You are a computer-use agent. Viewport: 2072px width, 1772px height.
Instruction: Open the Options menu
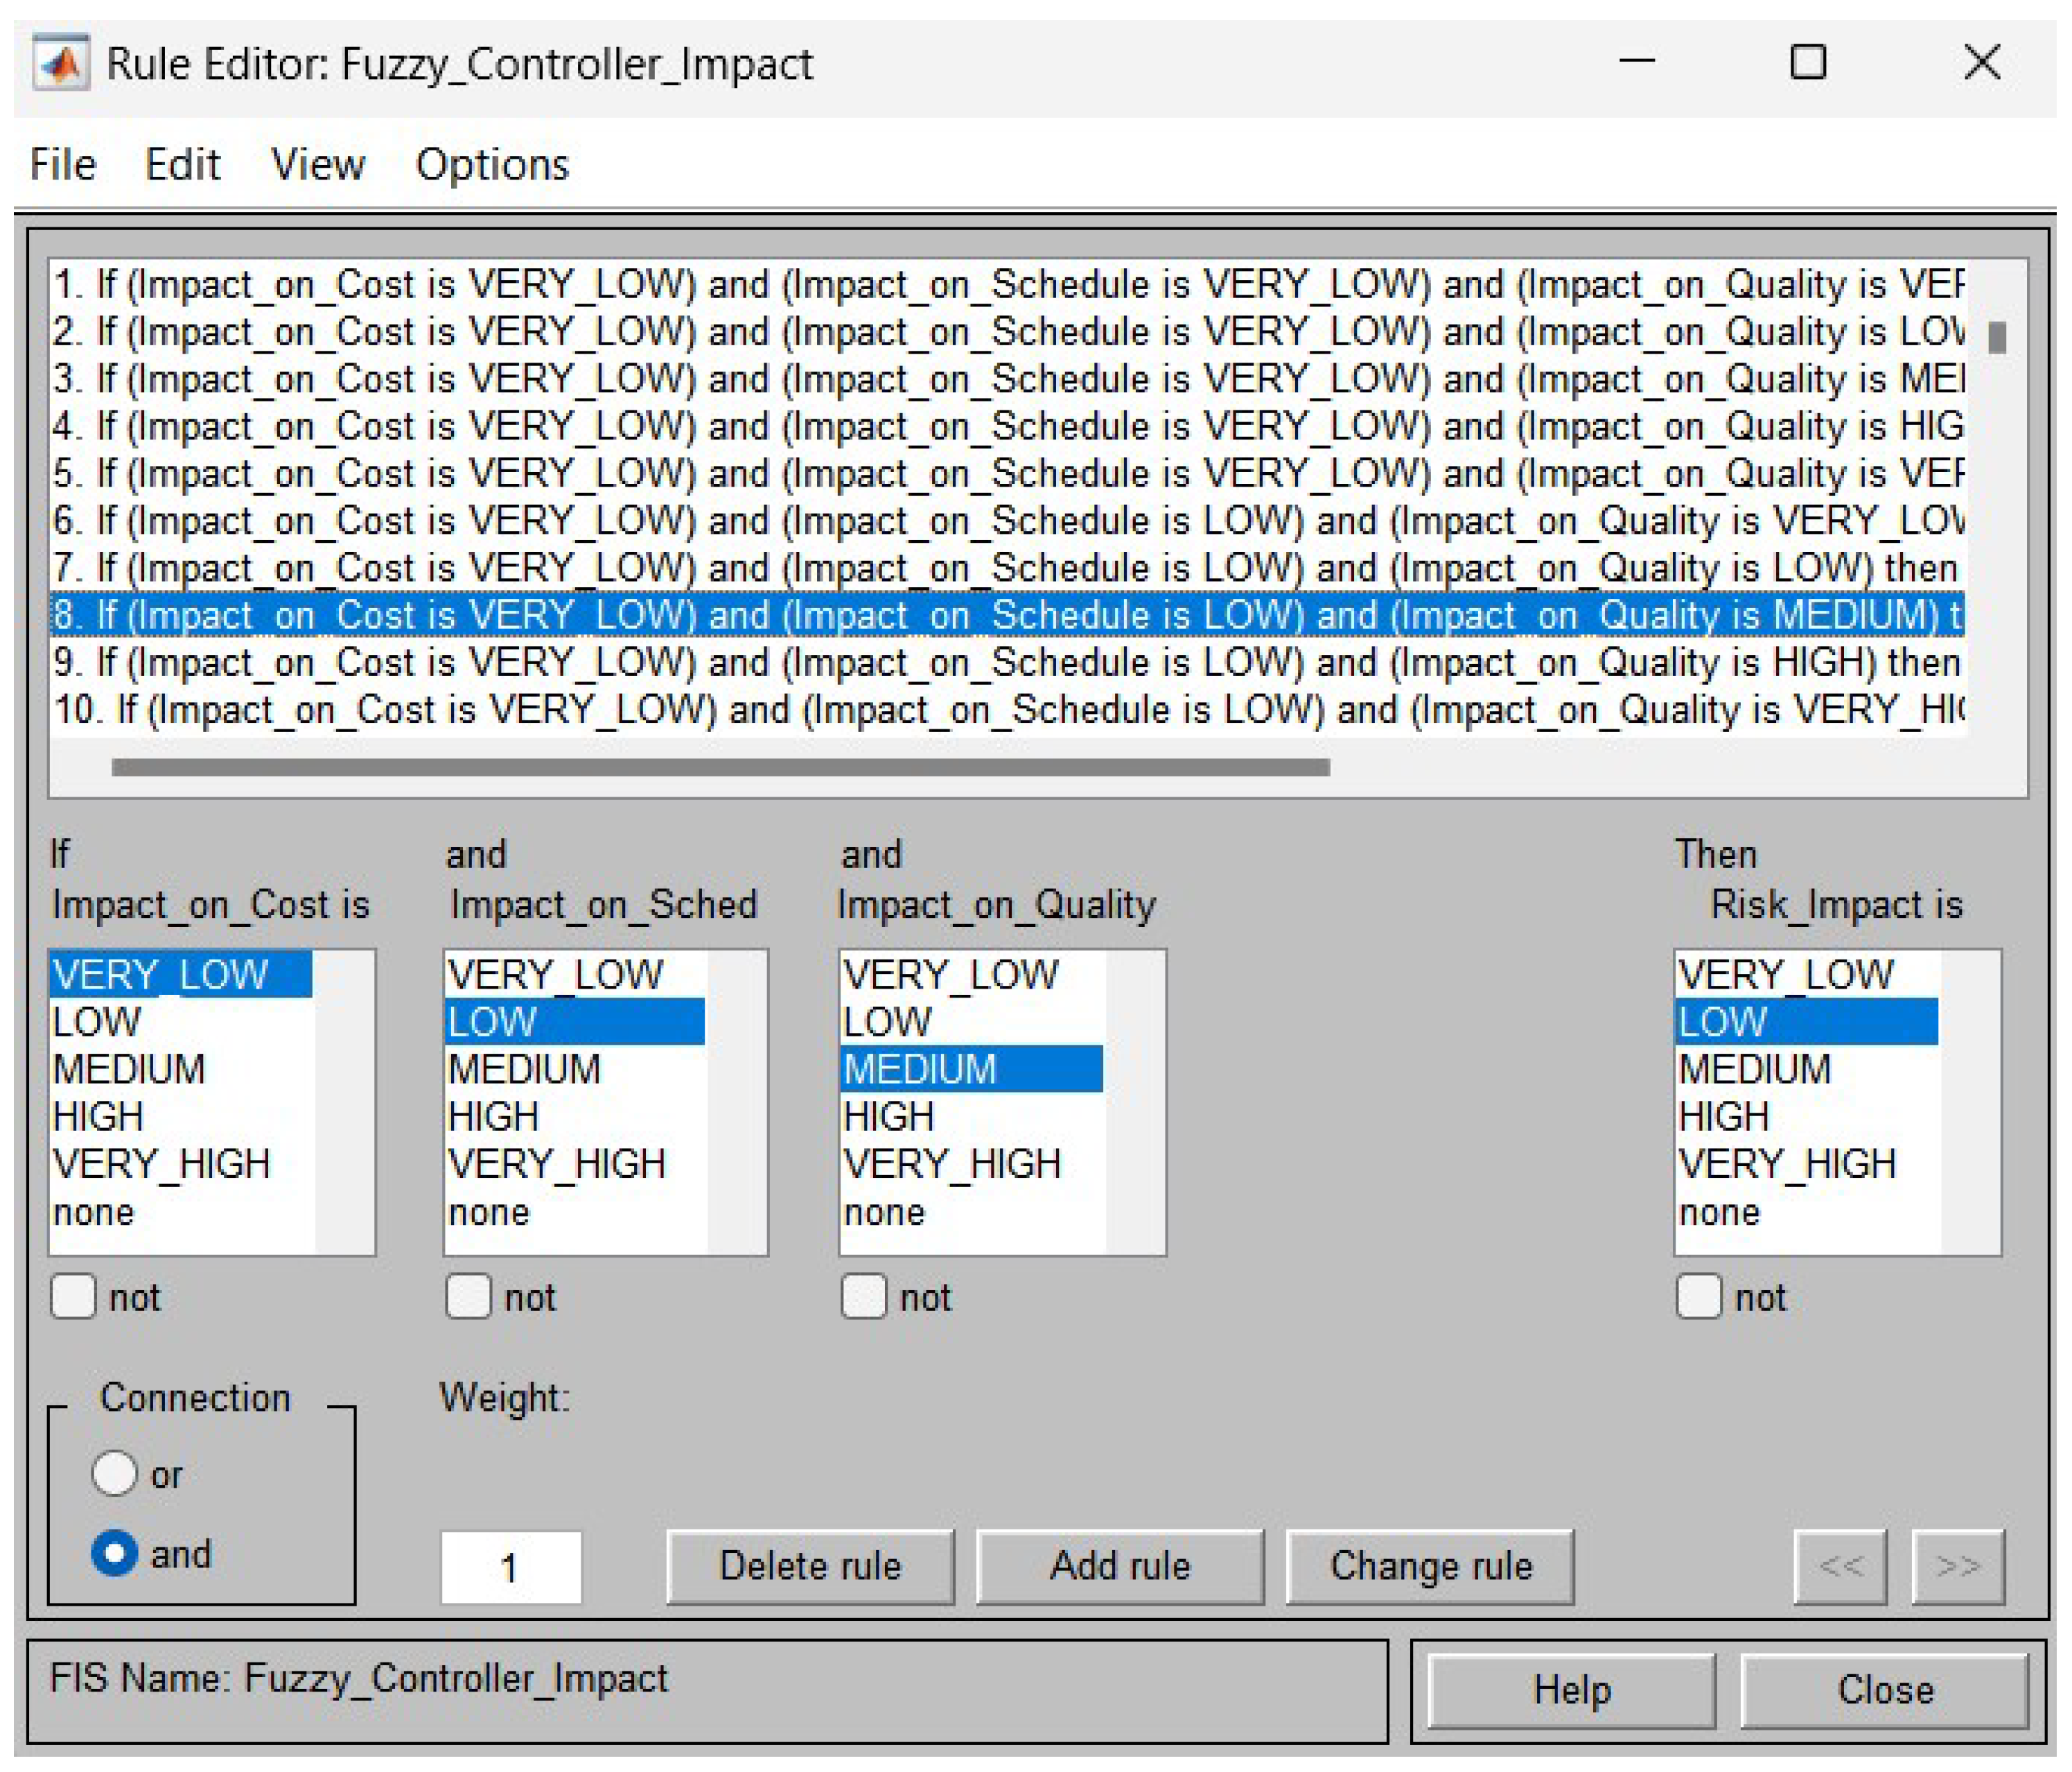coord(492,164)
